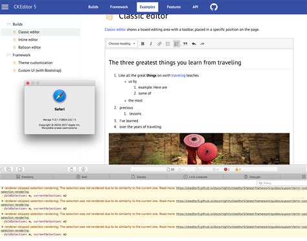Open the Choose heading dropdown
The width and height of the screenshot is (307, 241).
pyautogui.click(x=122, y=43)
